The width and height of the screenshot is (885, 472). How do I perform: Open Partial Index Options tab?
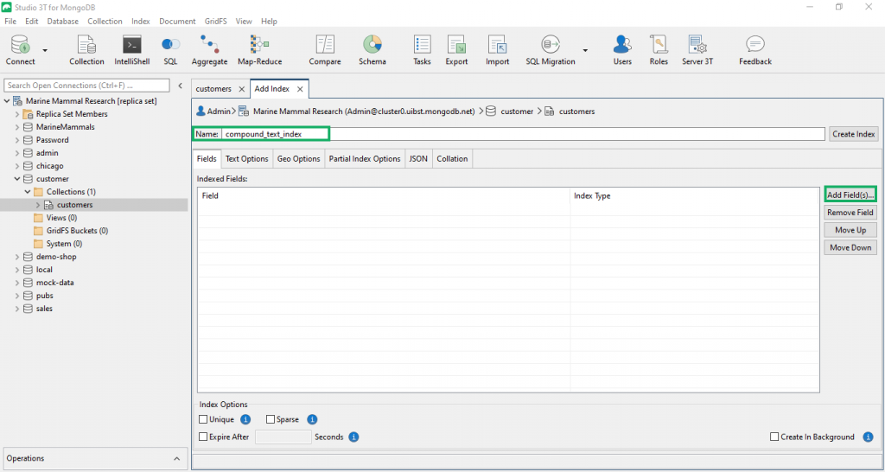pos(365,159)
